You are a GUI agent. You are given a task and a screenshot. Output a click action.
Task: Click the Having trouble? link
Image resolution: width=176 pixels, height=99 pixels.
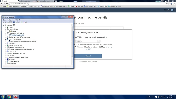coord(98,48)
